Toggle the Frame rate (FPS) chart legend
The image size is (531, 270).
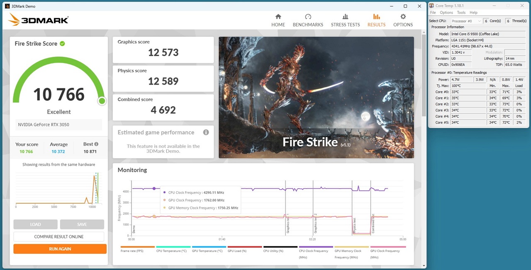pos(137,251)
